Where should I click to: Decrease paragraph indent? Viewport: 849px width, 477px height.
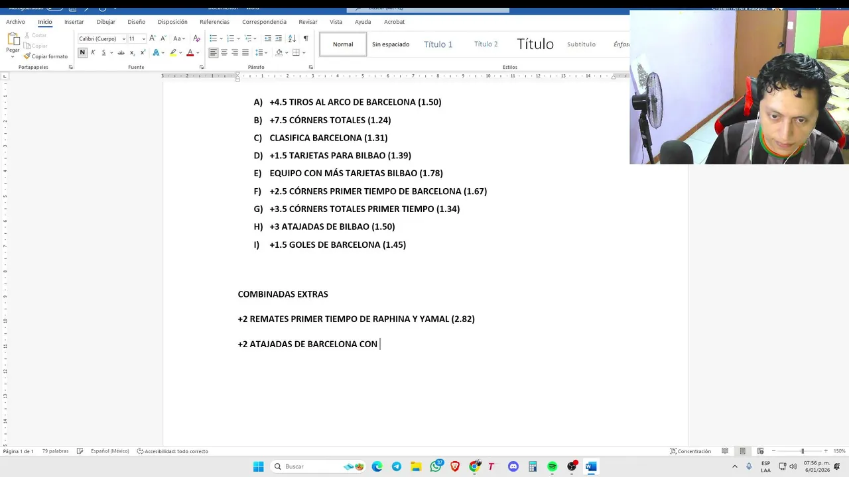267,38
